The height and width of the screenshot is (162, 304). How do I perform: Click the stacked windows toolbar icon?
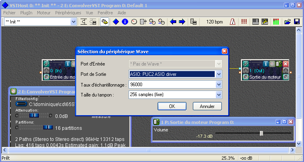pyautogui.click(x=194, y=22)
